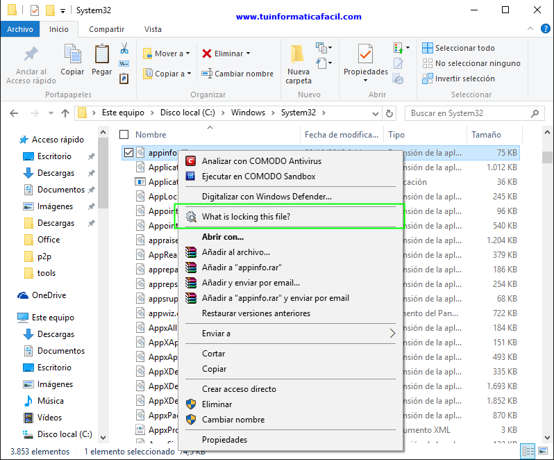Choose Propiedades in context menu
This screenshot has height=460, width=554.
[x=290, y=440]
